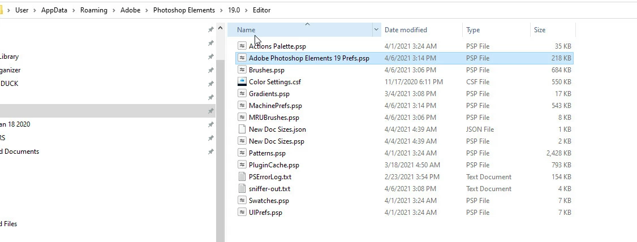This screenshot has width=637, height=242.
Task: Click the pin icon beside an 18 2020
Action: point(211,124)
